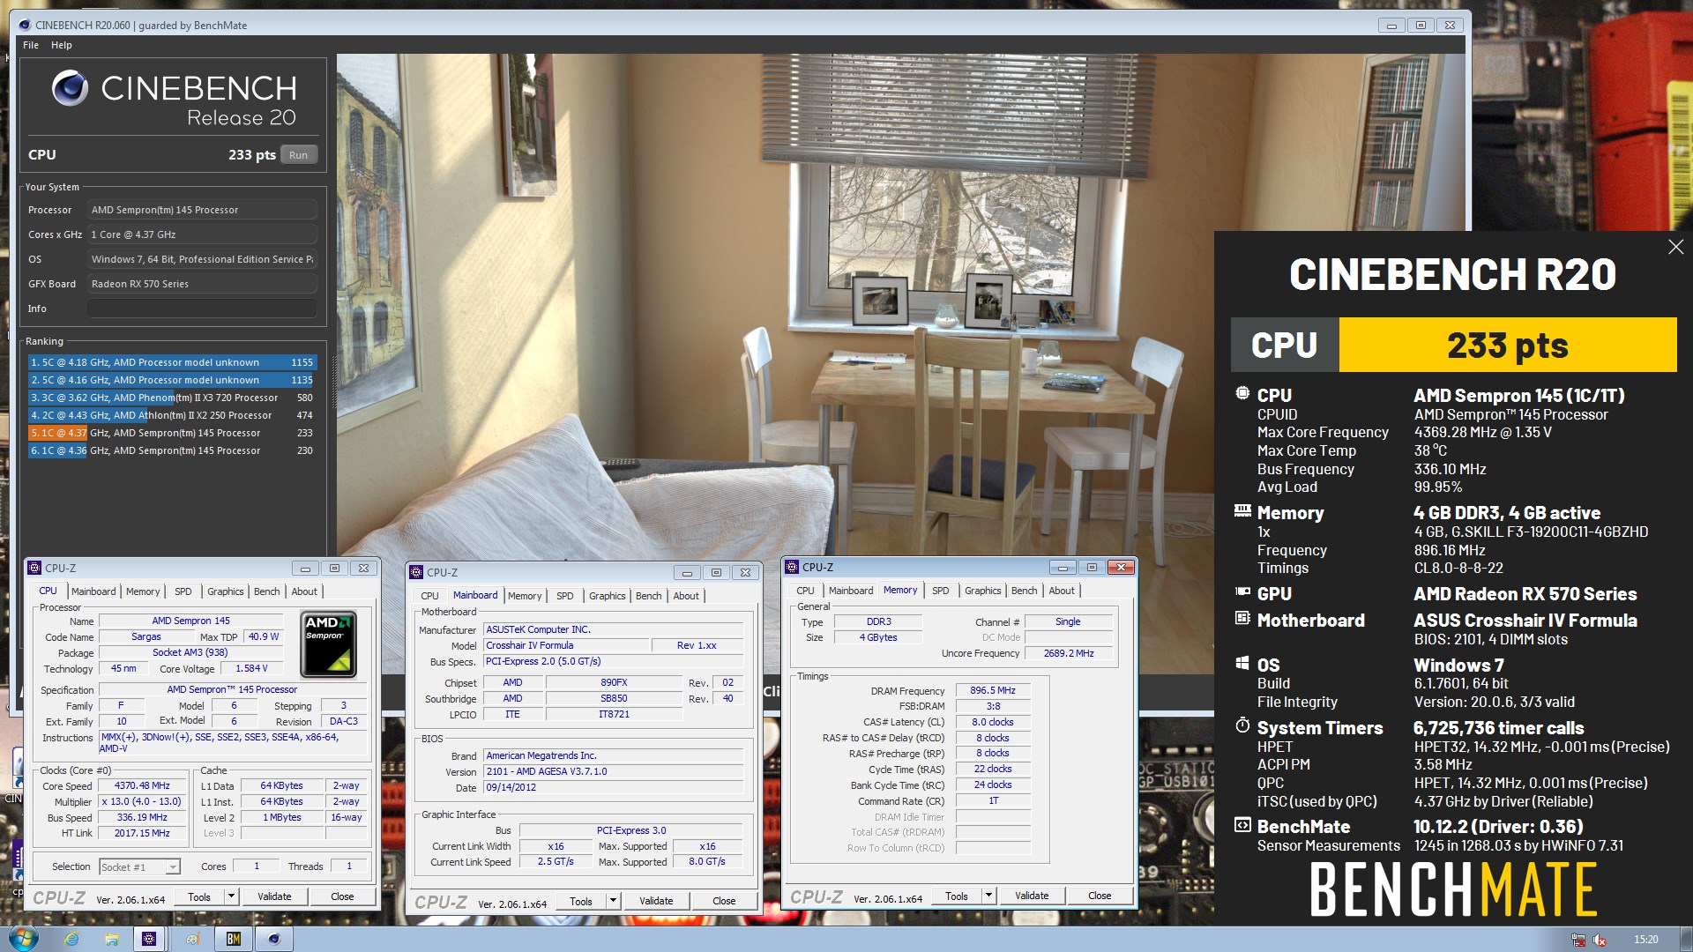Click BIOS version 2101 - AMD AGESA field

[x=613, y=771]
